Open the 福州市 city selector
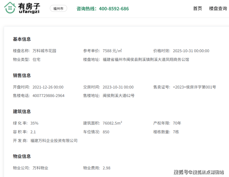This screenshot has width=229, height=177. [58, 9]
